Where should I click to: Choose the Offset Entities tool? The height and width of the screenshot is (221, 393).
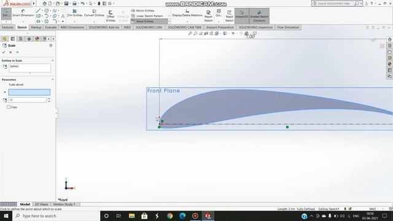[x=111, y=16]
